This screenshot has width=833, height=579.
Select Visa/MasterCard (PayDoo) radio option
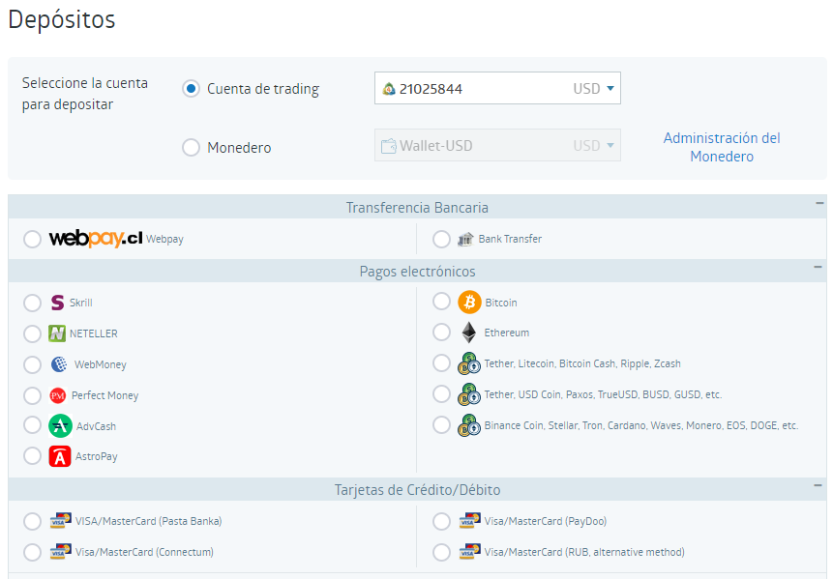[x=441, y=521]
